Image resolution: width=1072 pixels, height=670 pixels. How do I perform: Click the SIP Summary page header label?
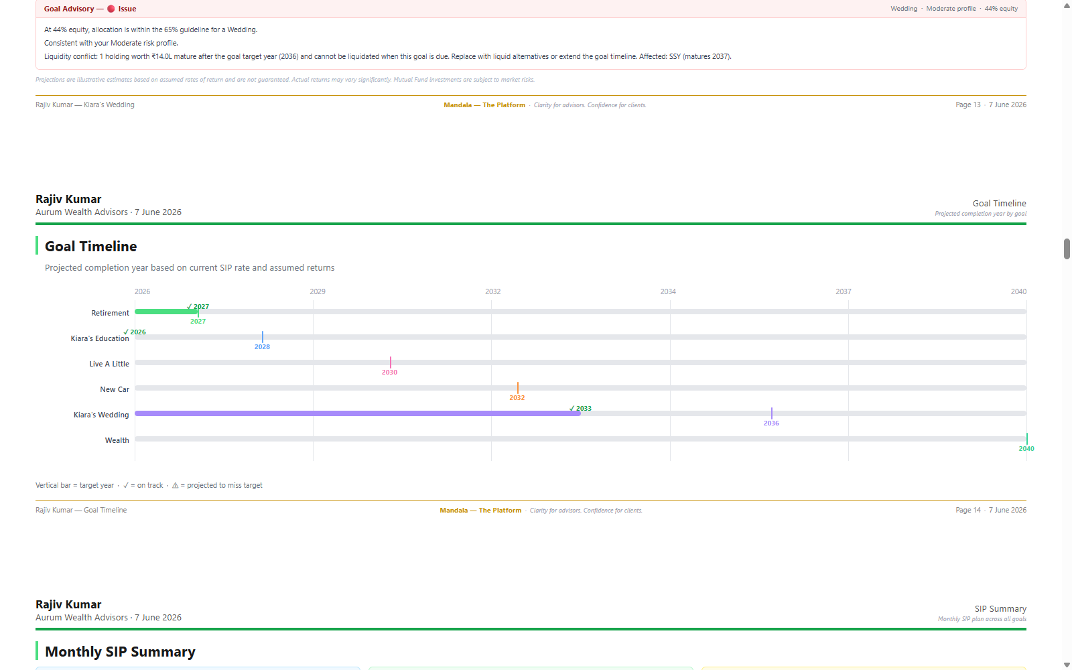[x=1000, y=609]
